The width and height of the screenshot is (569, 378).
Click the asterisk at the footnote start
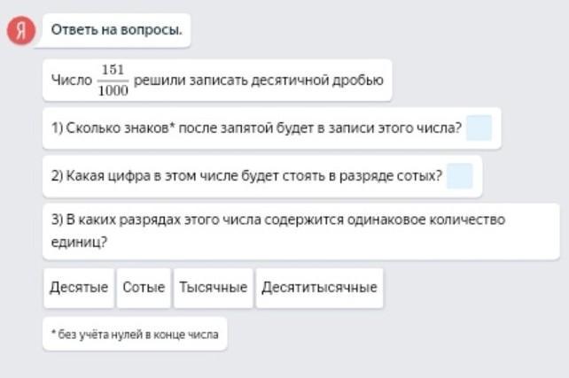[x=52, y=334]
